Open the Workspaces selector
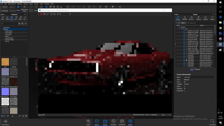The width and height of the screenshot is (224, 126). (x=5, y=8)
